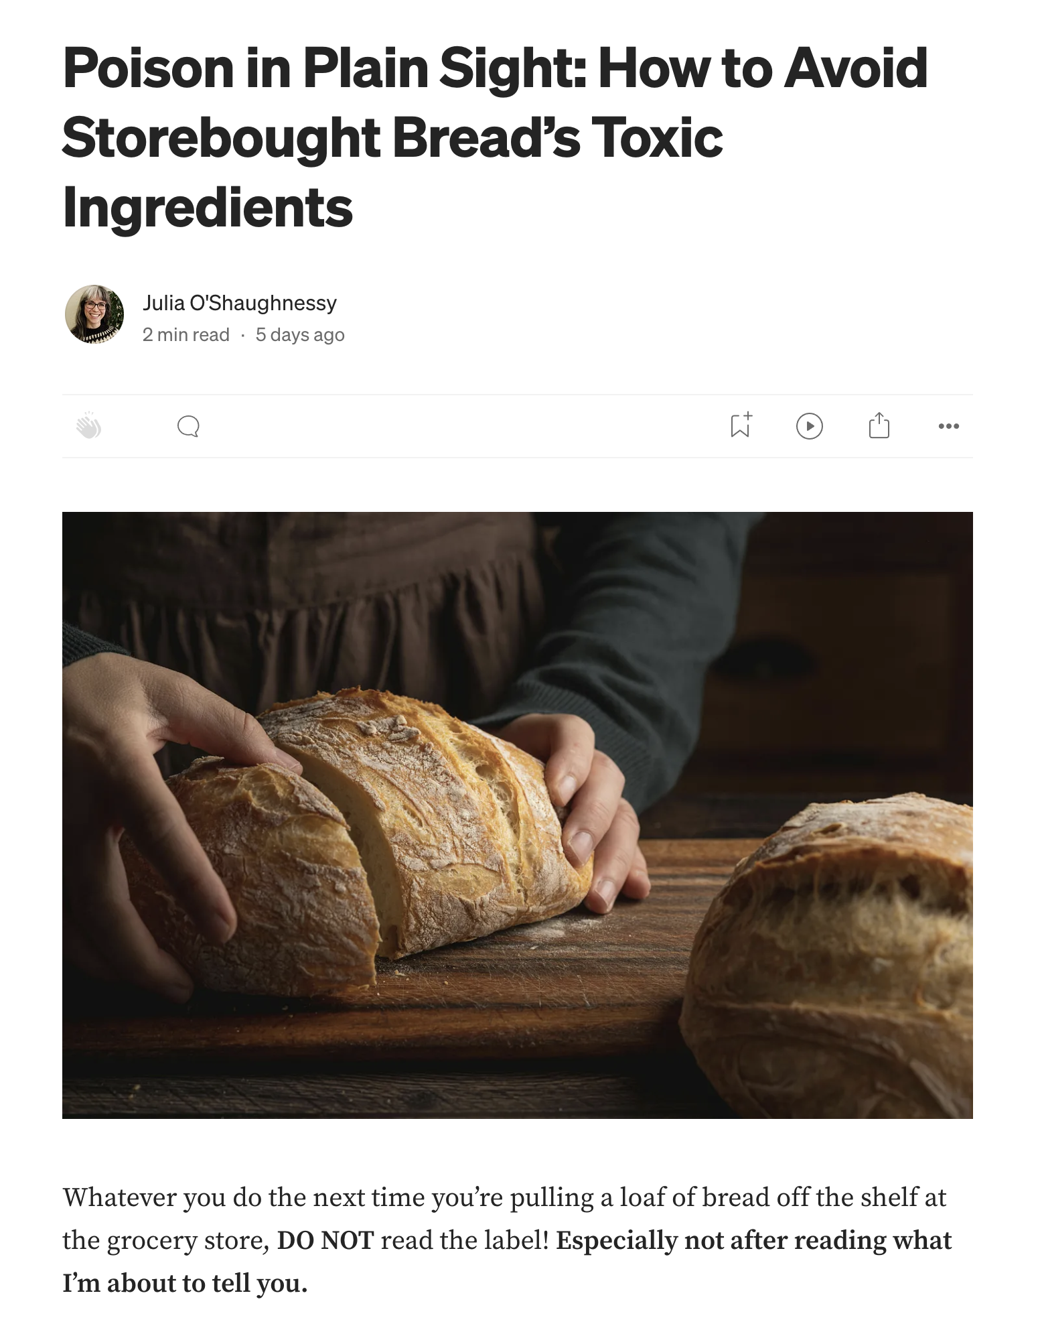The height and width of the screenshot is (1330, 1040).
Task: Visit author link Julia O'Shaughnessy
Action: coord(240,303)
